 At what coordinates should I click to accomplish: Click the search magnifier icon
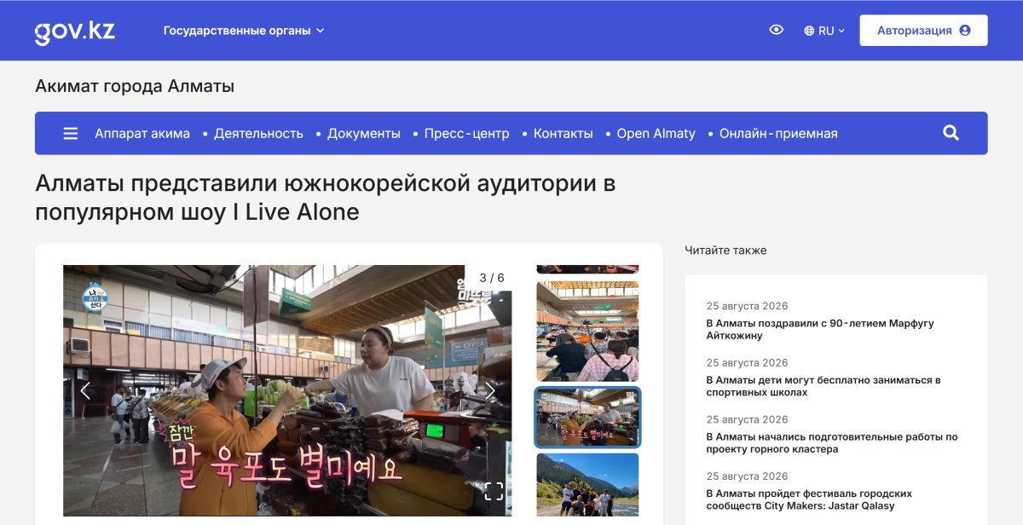pyautogui.click(x=951, y=133)
